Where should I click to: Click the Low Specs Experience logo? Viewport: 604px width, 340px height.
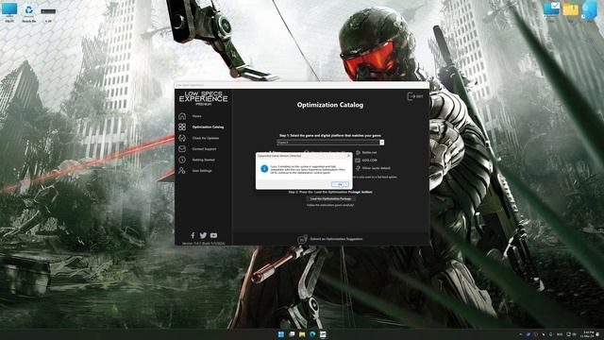click(204, 97)
